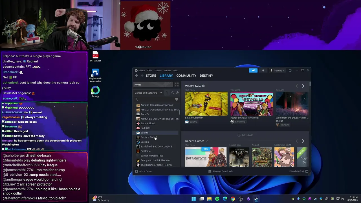The height and width of the screenshot is (203, 361).
Task: Enter Big Picture mode via monitor icon
Action: (x=290, y=70)
